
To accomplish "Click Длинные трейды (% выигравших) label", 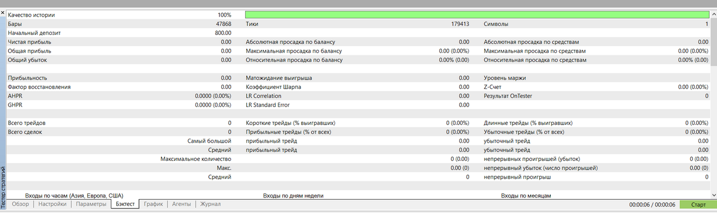I will [x=528, y=123].
